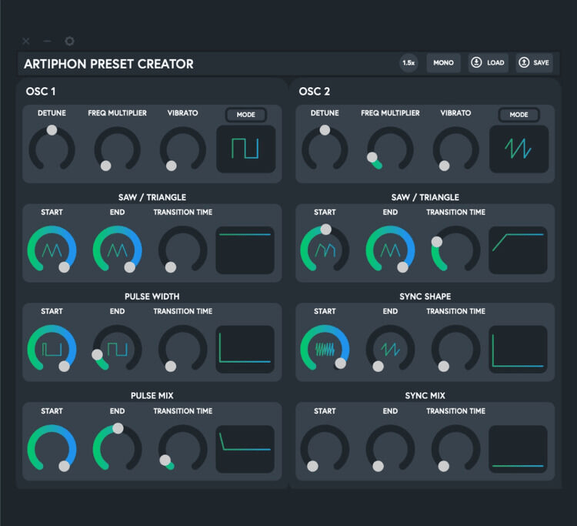
Task: Click the settings gear icon in title bar
Action: (x=70, y=41)
